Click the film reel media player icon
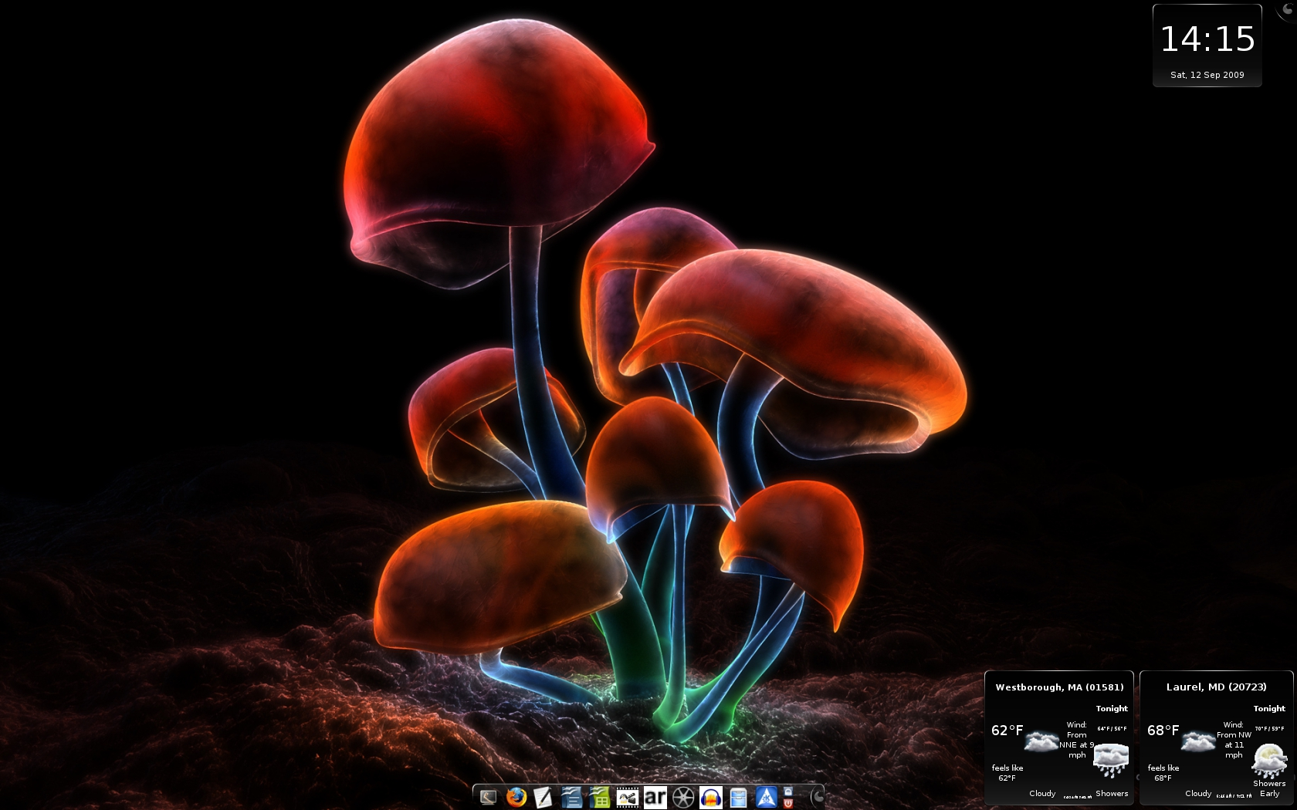 coord(682,798)
